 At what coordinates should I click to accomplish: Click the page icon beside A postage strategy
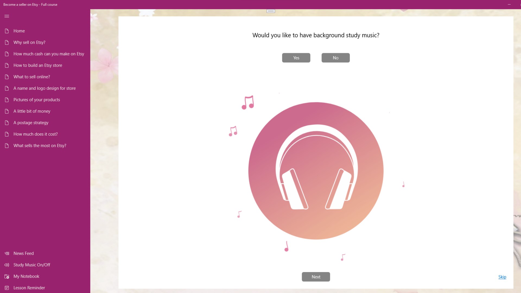click(x=7, y=123)
